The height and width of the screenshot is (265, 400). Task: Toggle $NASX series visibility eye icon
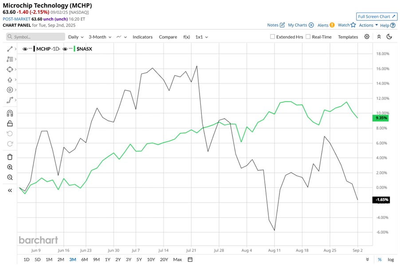(x=65, y=49)
